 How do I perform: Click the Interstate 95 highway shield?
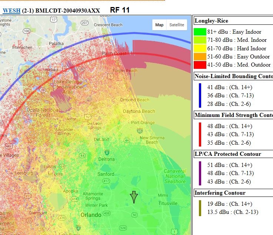tap(139, 131)
